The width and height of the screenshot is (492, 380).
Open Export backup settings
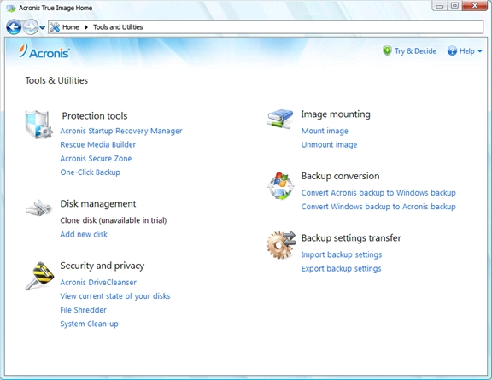click(341, 269)
